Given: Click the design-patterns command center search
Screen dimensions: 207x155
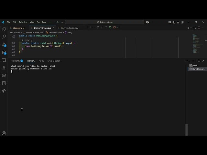Looking at the screenshot, I should (104, 22).
